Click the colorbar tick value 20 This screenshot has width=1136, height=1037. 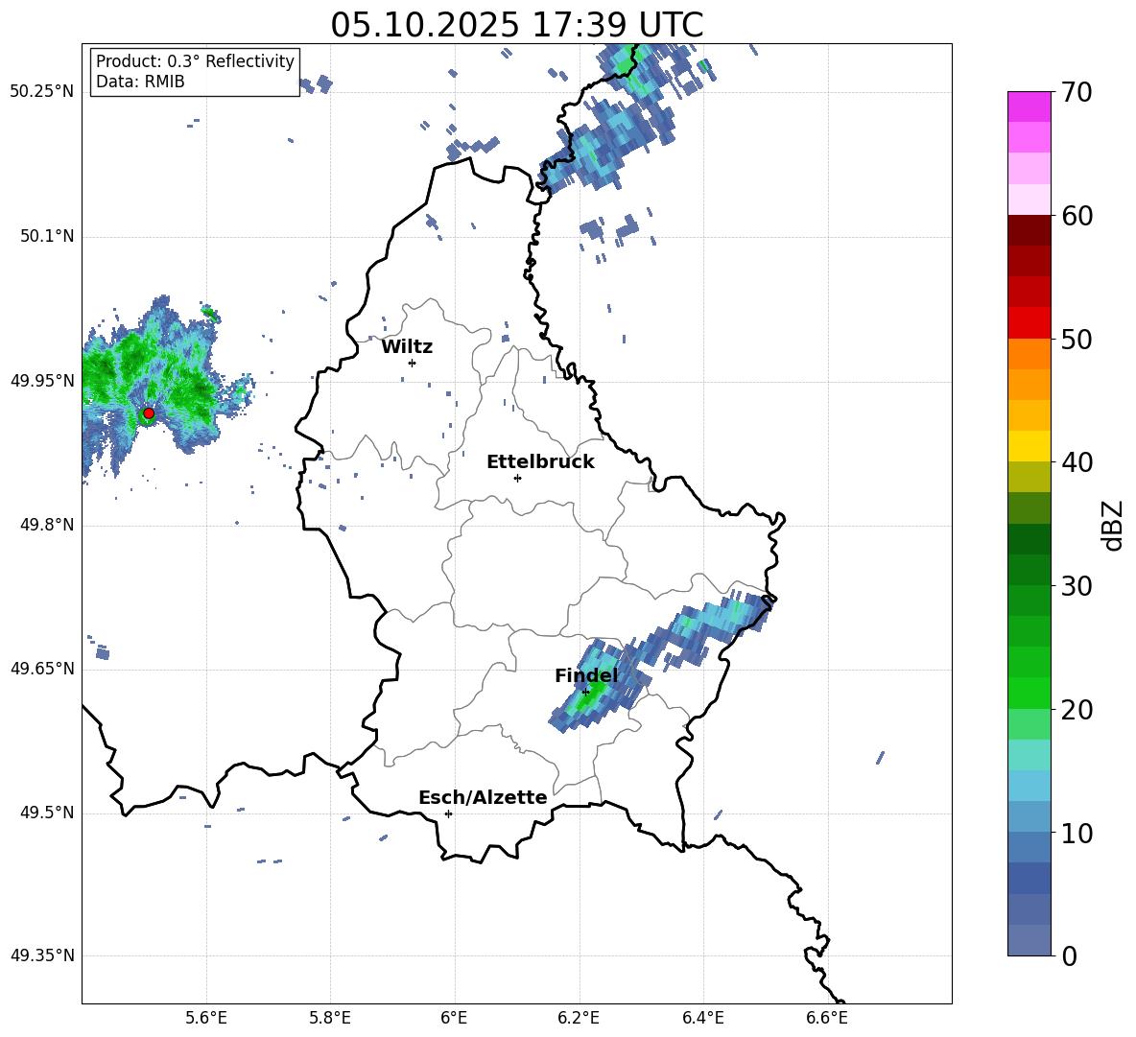(x=1077, y=710)
